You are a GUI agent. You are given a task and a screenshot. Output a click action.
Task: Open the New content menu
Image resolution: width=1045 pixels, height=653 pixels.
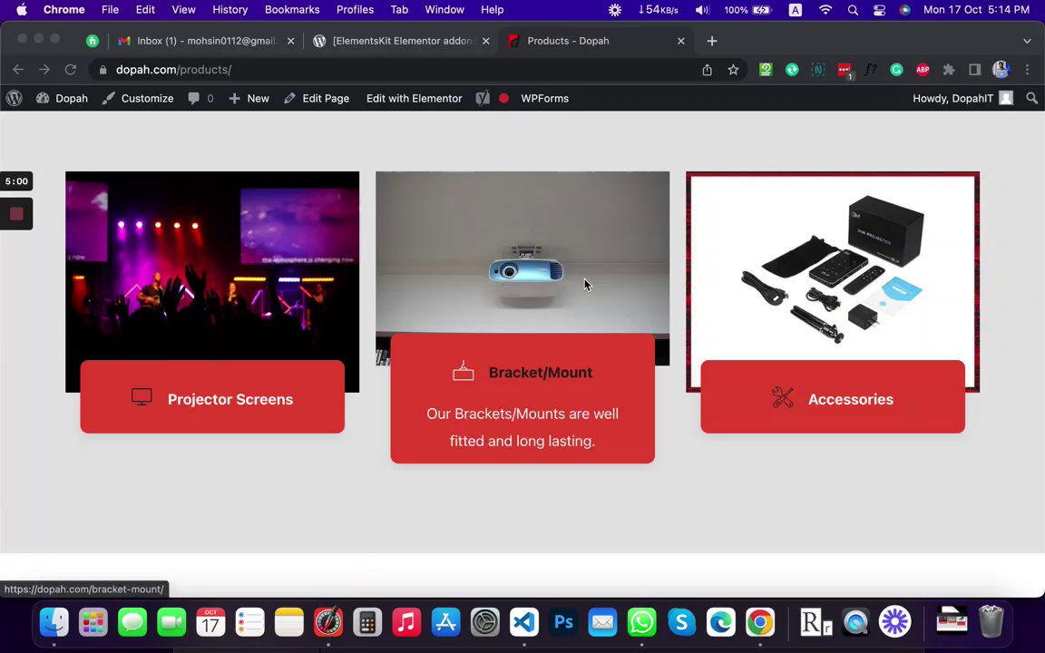[x=249, y=98]
